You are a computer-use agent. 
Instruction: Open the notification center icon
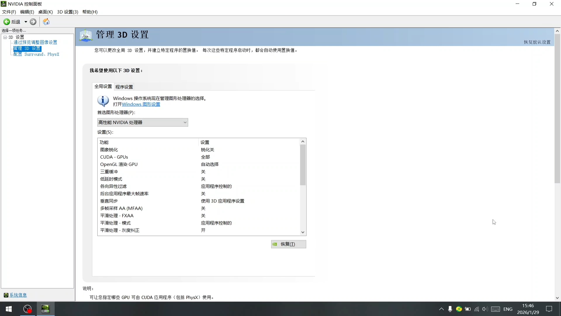549,309
